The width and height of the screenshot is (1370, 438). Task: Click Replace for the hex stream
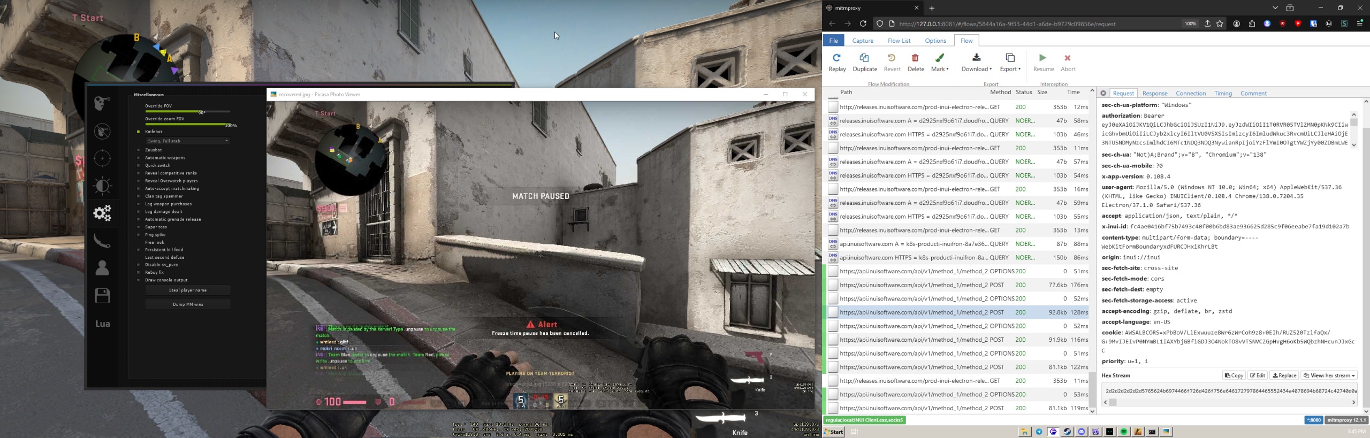(1284, 375)
